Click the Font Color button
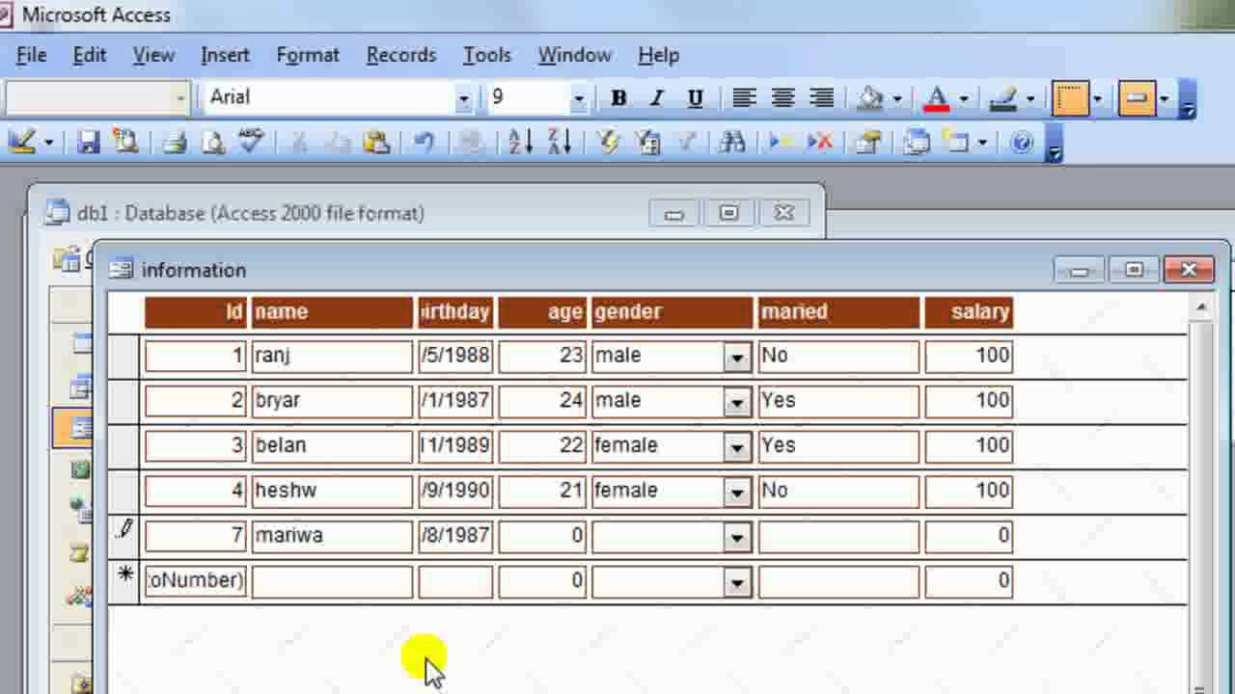 coord(936,98)
